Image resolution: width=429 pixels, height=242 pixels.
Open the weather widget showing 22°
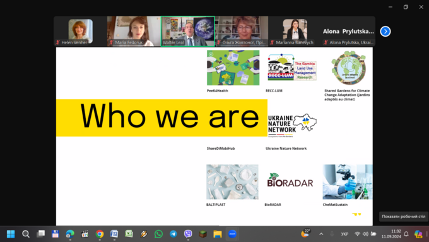pyautogui.click(x=305, y=234)
